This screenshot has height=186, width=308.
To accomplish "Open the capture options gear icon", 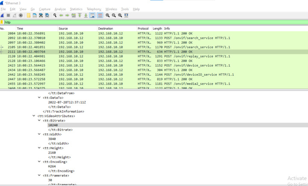I will (x=21, y=15).
